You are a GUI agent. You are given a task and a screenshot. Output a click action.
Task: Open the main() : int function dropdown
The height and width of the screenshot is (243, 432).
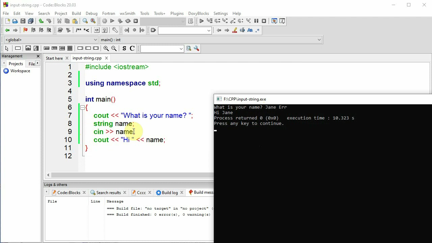click(319, 40)
